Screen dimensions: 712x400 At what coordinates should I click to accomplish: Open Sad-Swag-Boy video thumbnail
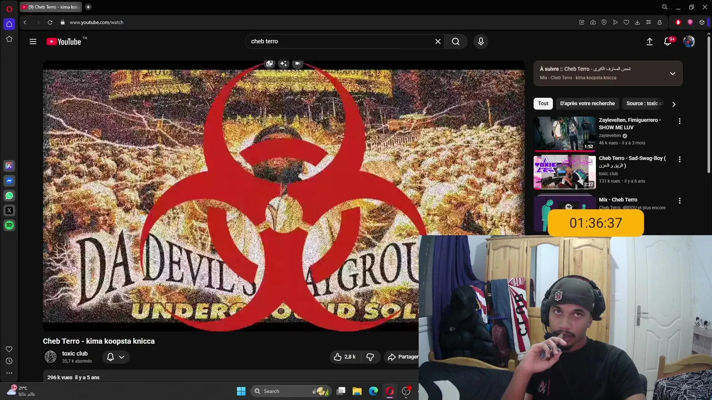(564, 172)
